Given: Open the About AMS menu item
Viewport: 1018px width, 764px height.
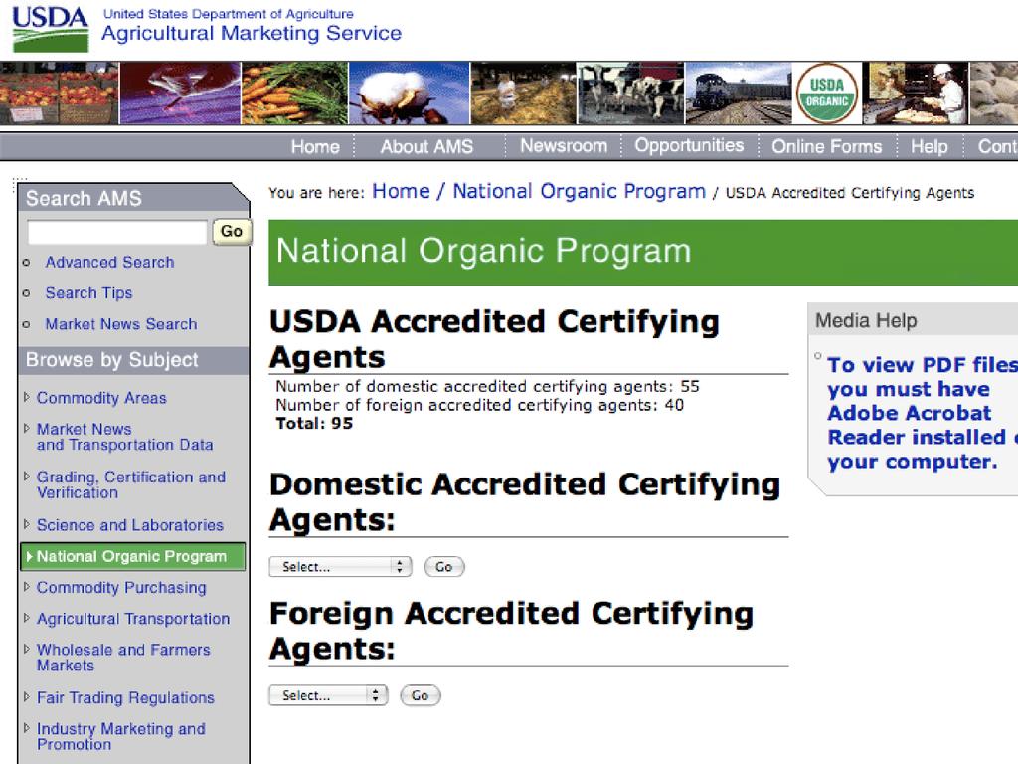Looking at the screenshot, I should click(x=426, y=147).
